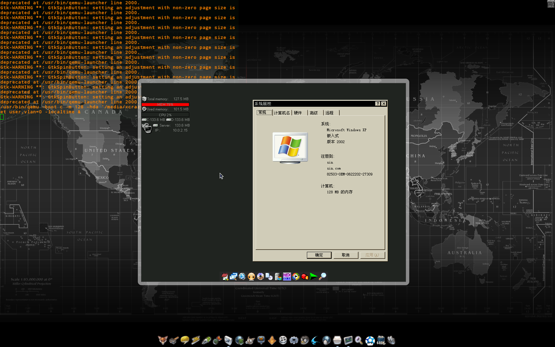Click the 'Server: 133.6 MB' readout
This screenshot has width=555, height=347.
[174, 125]
